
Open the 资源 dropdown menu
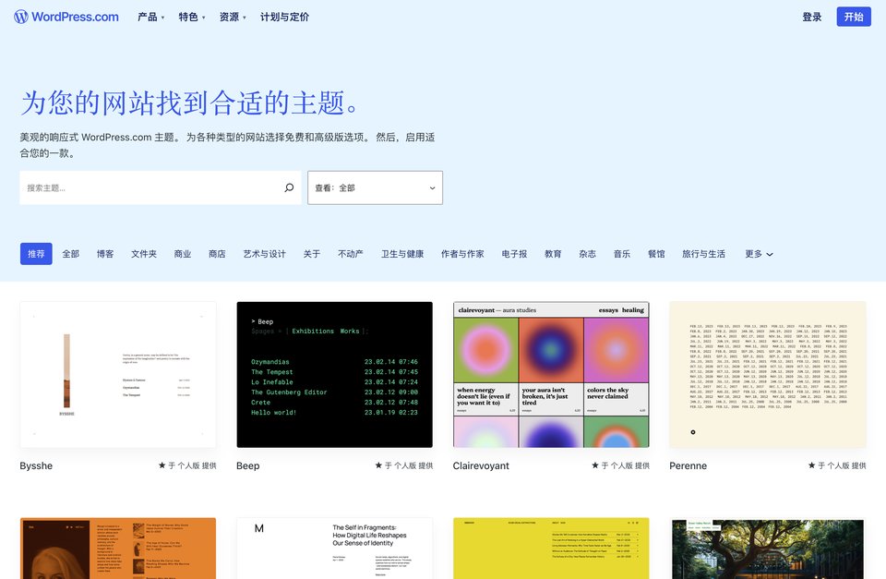pos(233,17)
